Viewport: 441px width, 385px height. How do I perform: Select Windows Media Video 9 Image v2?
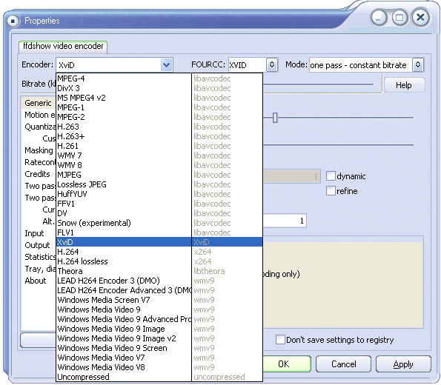[x=159, y=338]
